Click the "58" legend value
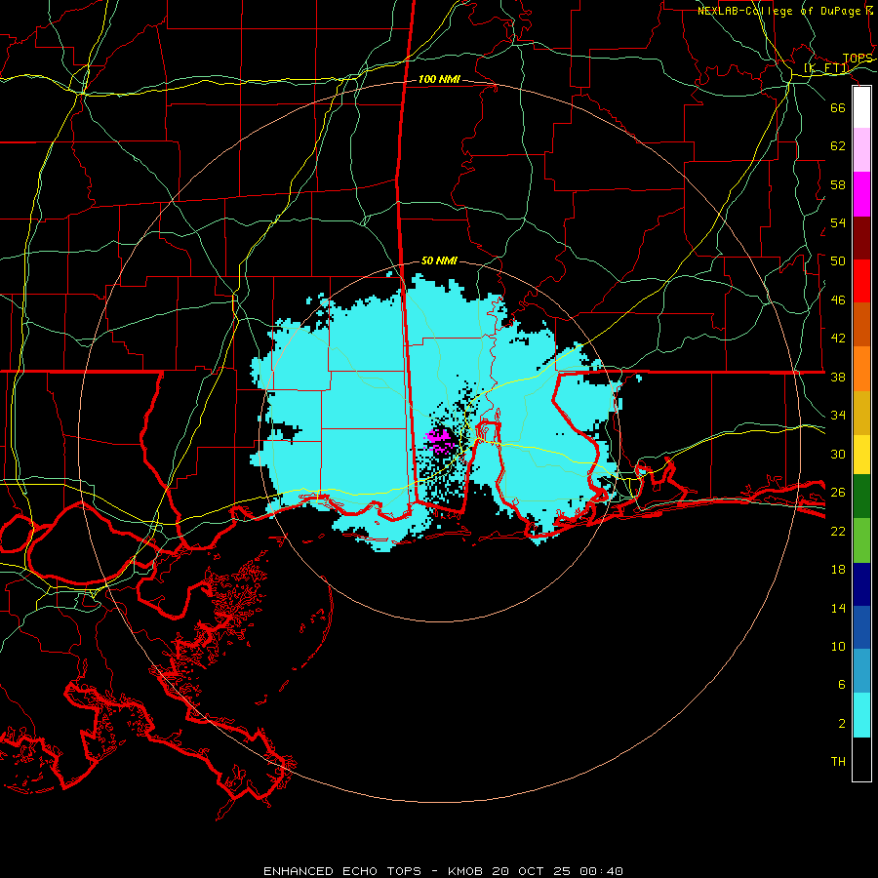 click(x=838, y=184)
